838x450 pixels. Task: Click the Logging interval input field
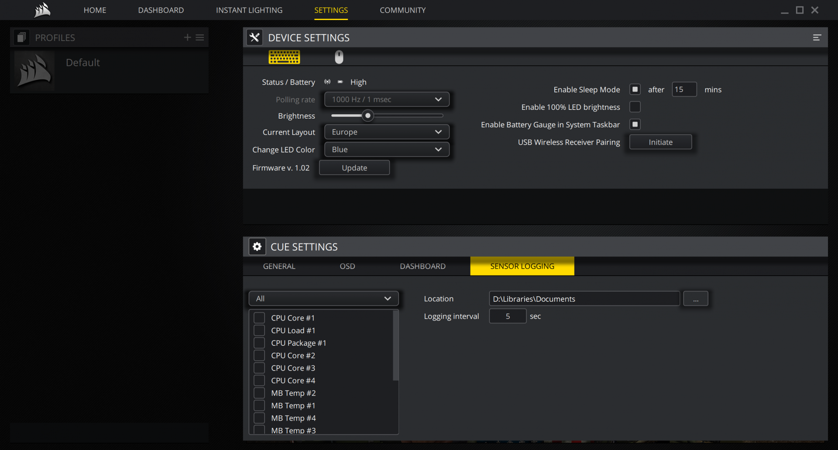[x=508, y=316]
